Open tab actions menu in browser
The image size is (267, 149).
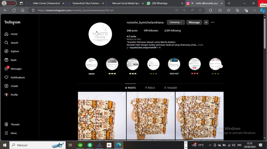pos(21,3)
